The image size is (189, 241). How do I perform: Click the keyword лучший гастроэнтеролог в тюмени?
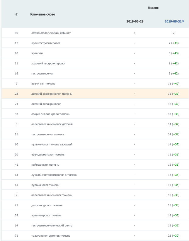click(x=54, y=175)
